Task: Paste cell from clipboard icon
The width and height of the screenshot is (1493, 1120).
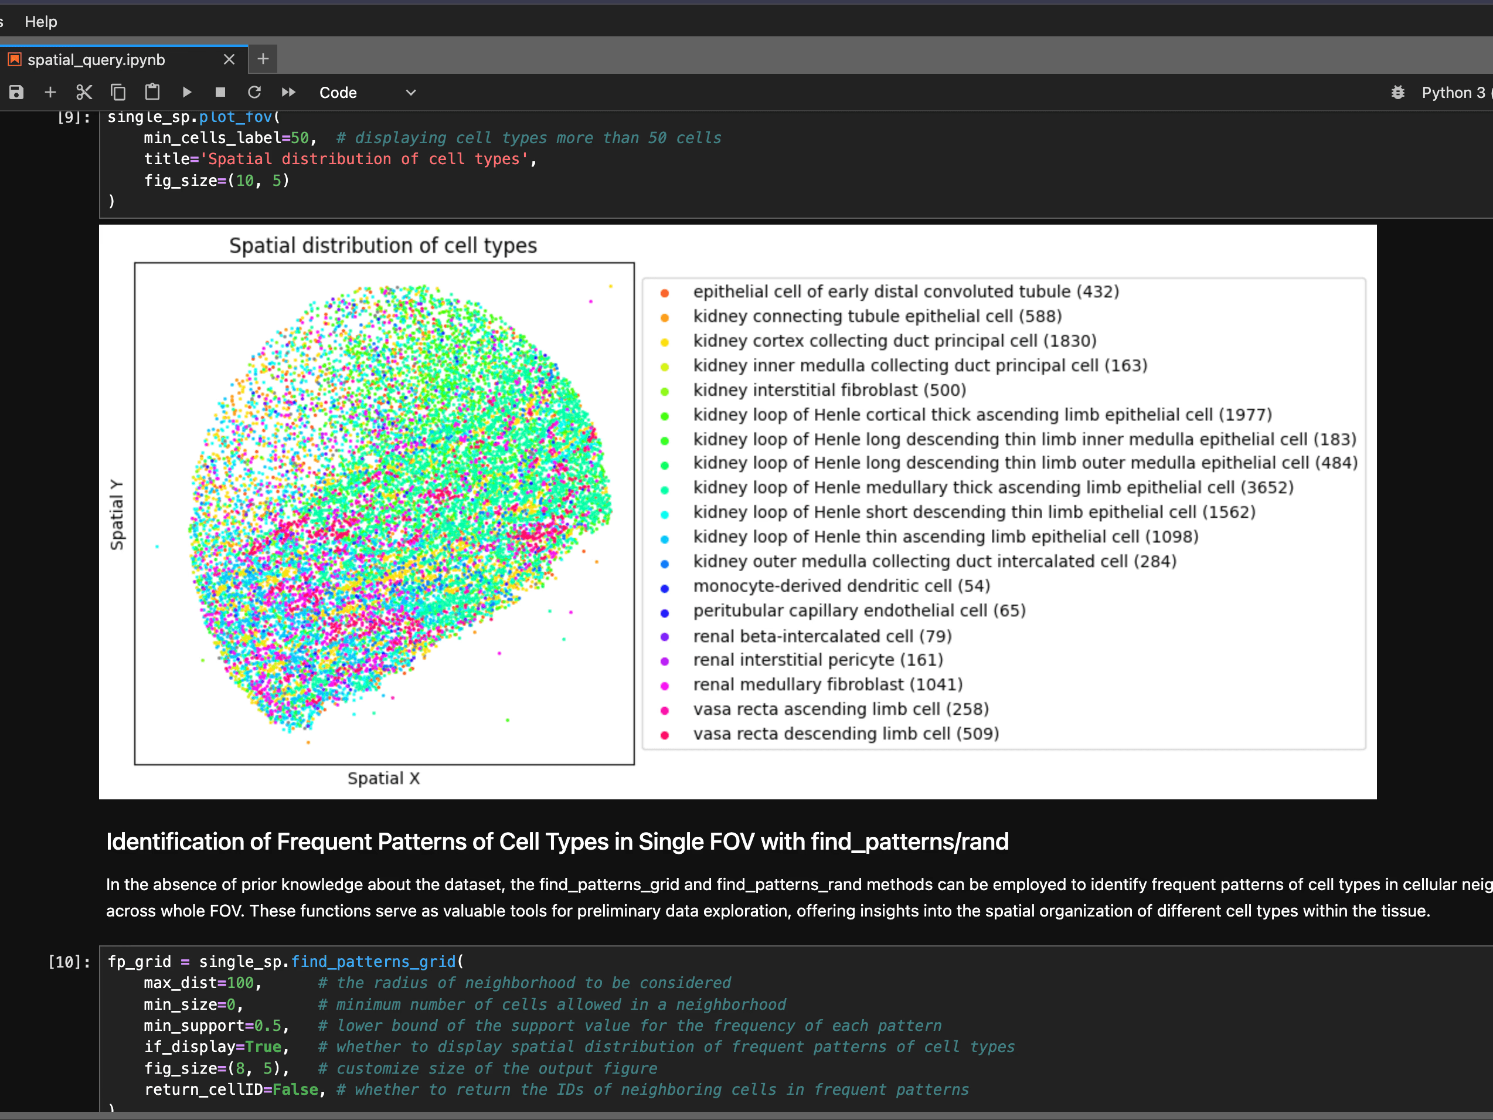Action: tap(152, 93)
